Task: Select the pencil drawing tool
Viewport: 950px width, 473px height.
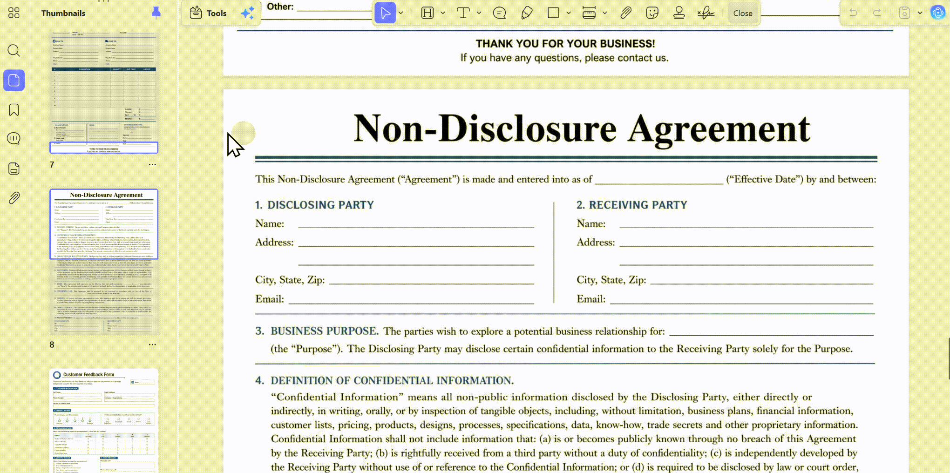Action: click(527, 13)
